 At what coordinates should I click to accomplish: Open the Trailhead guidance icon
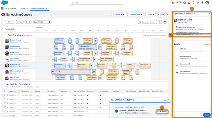coord(189,3)
